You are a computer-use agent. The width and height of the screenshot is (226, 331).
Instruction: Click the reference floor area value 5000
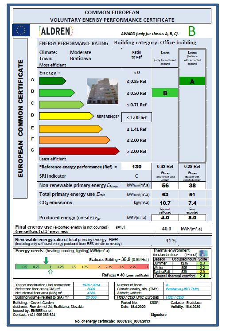click(x=91, y=289)
